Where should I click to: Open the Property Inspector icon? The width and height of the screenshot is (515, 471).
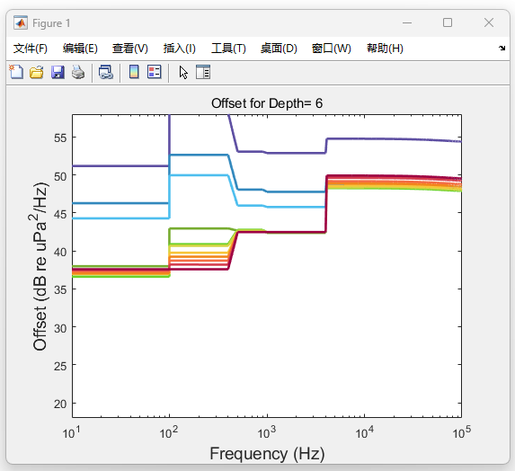(203, 72)
